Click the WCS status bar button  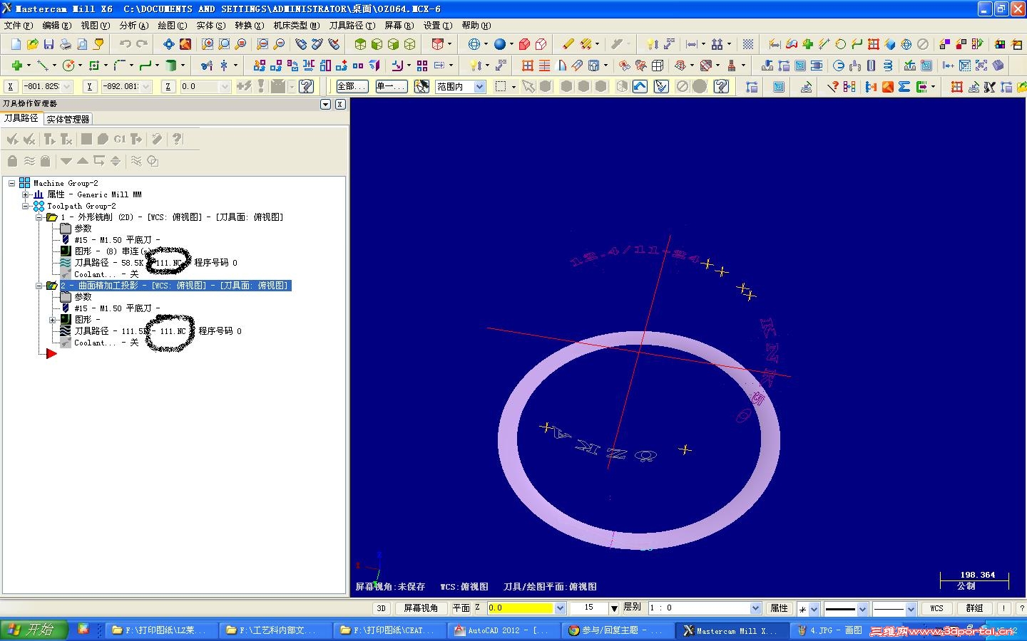click(936, 608)
